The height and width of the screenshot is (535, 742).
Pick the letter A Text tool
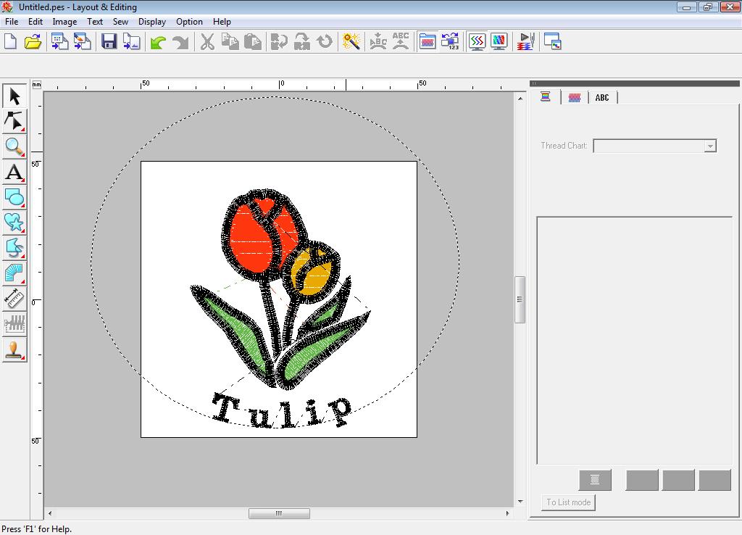pyautogui.click(x=14, y=172)
